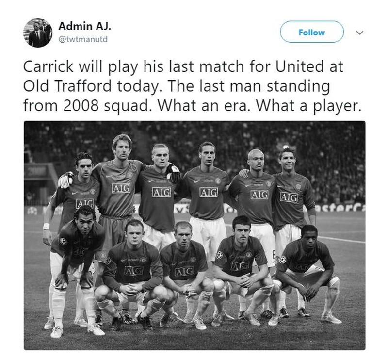
Task: Click the AIG logo on far-right standing player
Action: (x=289, y=197)
